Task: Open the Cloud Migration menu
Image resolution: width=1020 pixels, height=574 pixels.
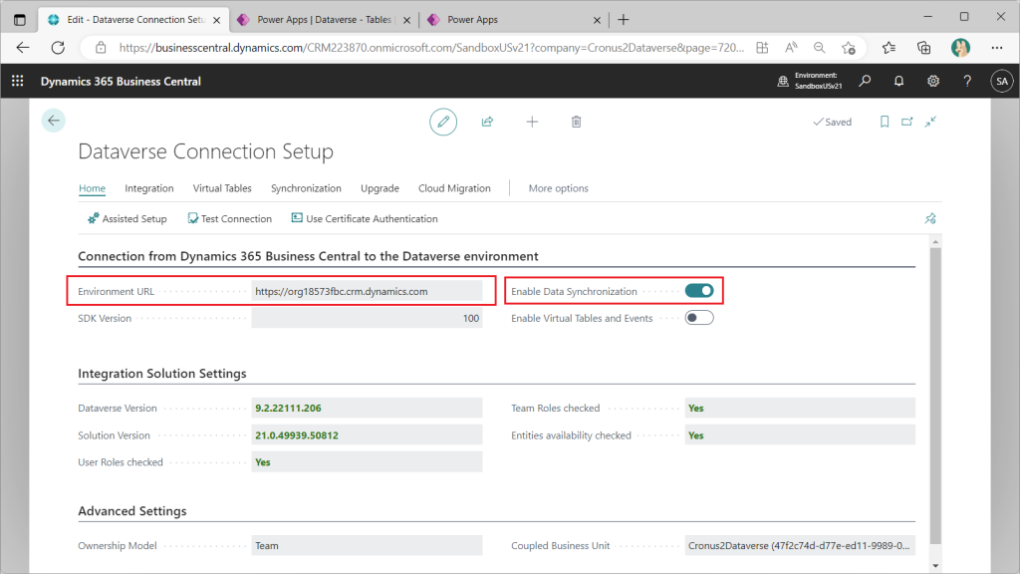Action: pos(454,188)
